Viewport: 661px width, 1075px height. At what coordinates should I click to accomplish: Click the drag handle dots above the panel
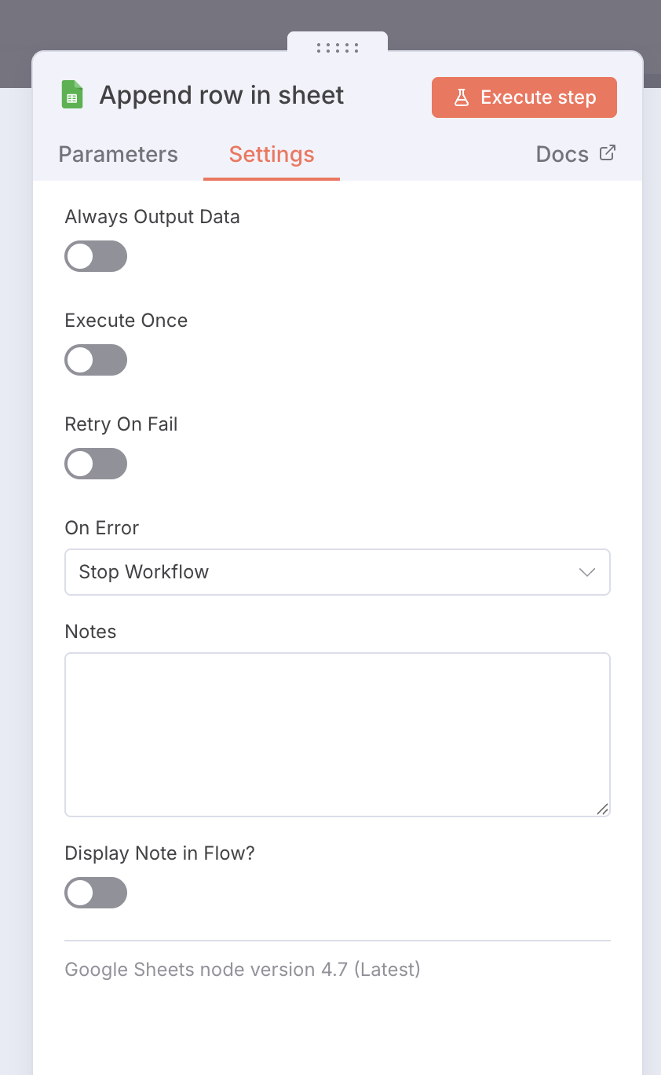pyautogui.click(x=337, y=47)
